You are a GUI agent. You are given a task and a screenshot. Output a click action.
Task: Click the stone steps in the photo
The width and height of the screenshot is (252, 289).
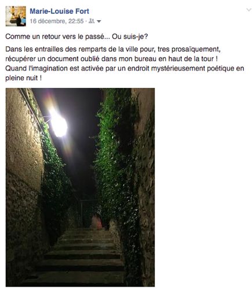point(83,256)
